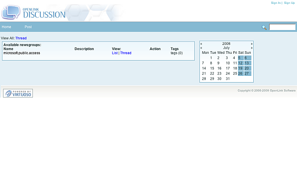
Task: Select July 27 in calendar
Action: (x=247, y=74)
